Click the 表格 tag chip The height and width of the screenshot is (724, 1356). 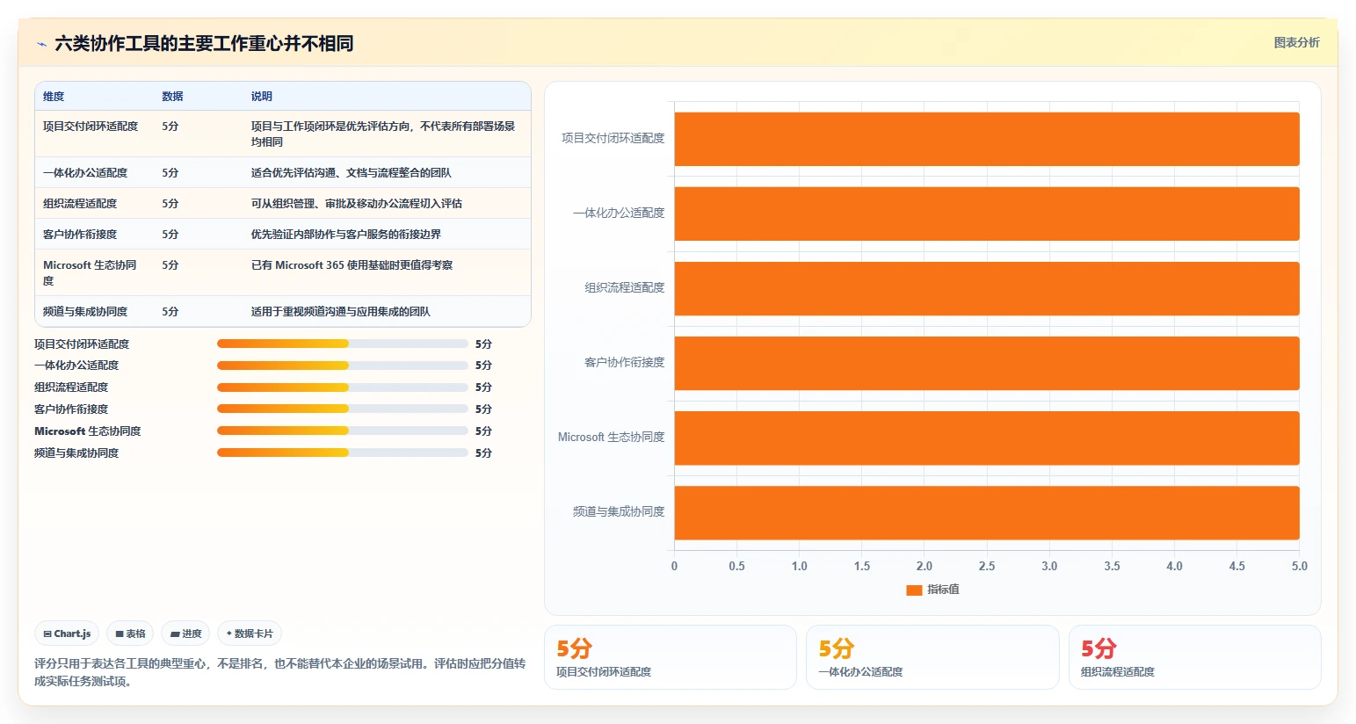click(130, 633)
